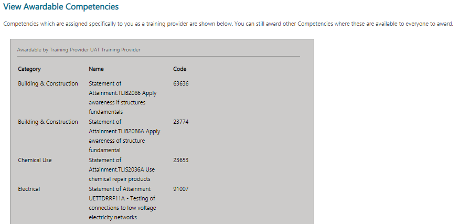Click the Name column header
This screenshot has width=459, height=224.
[x=97, y=69]
